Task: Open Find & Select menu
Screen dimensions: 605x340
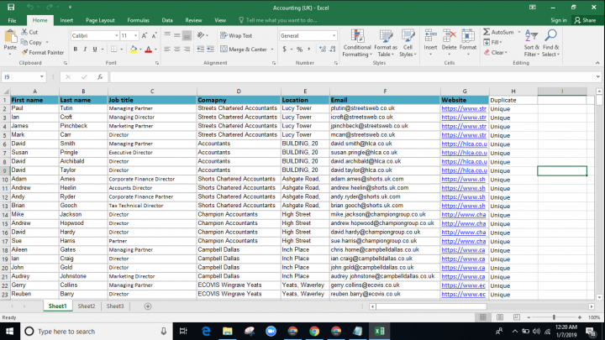Action: click(550, 43)
